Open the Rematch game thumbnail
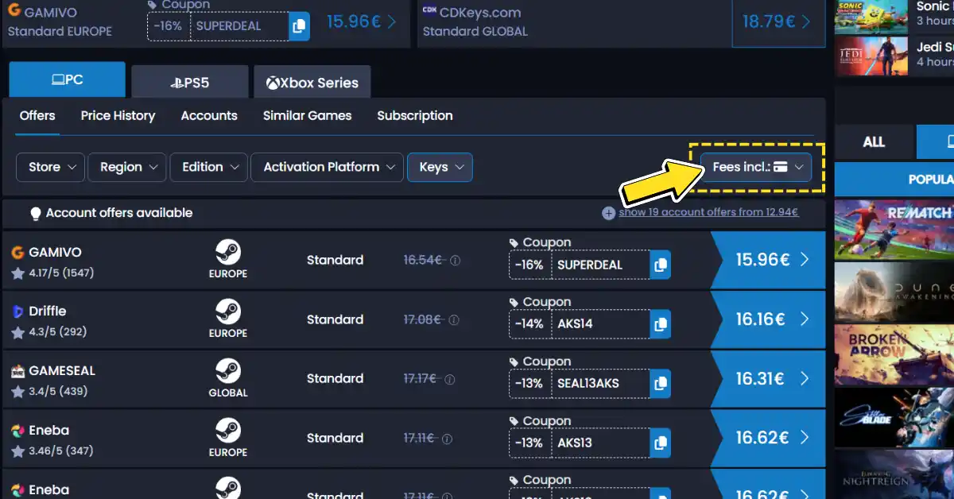954x499 pixels. coord(894,230)
